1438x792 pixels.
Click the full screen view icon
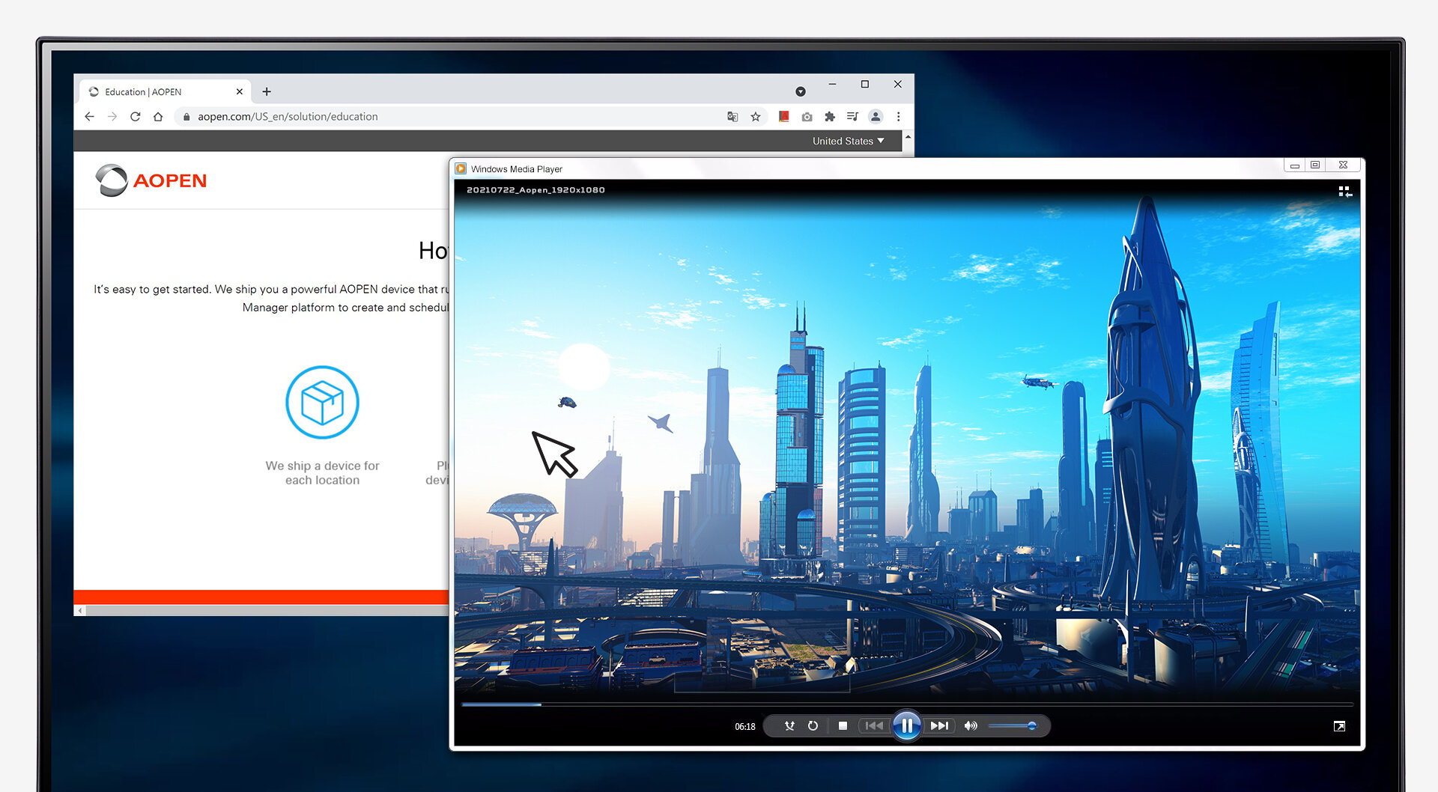(1339, 726)
